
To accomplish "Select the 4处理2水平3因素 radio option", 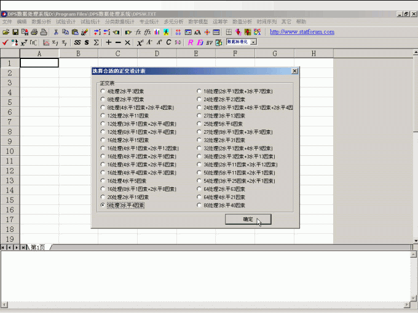I will (x=103, y=91).
